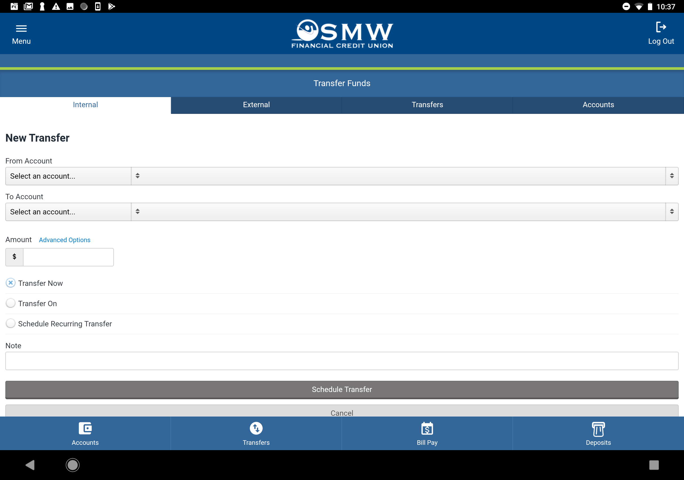Tap the round spinner notification icon
This screenshot has width=684, height=480.
click(84, 6)
